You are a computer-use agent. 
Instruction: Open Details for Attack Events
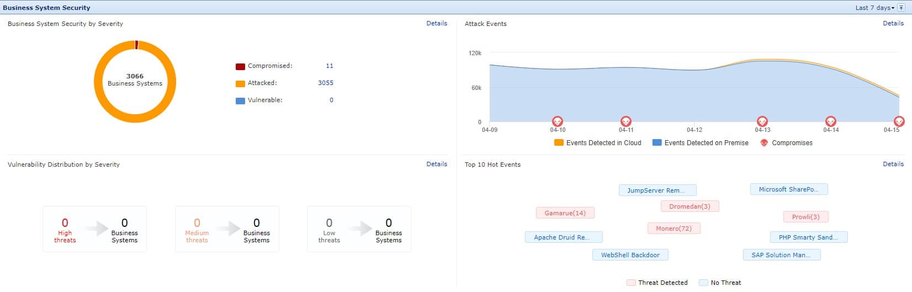click(x=893, y=23)
